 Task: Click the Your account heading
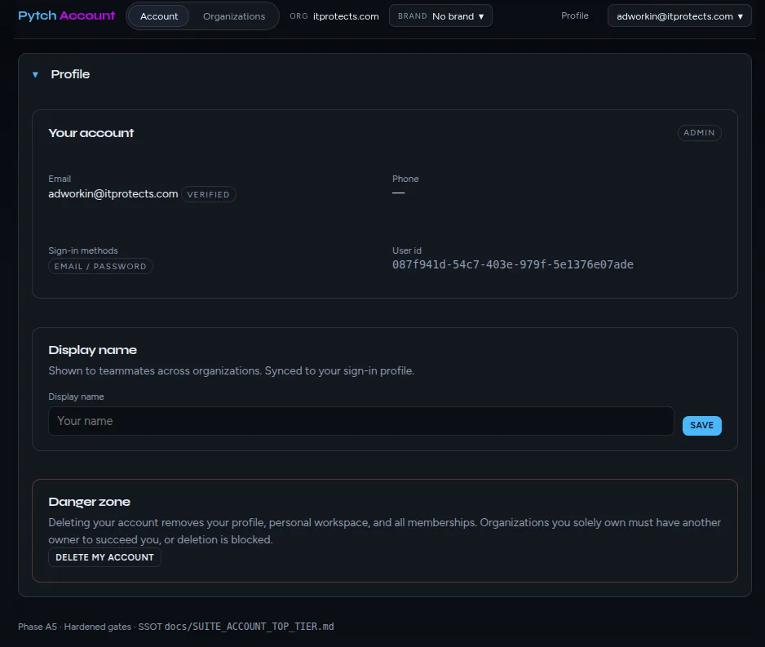click(91, 133)
